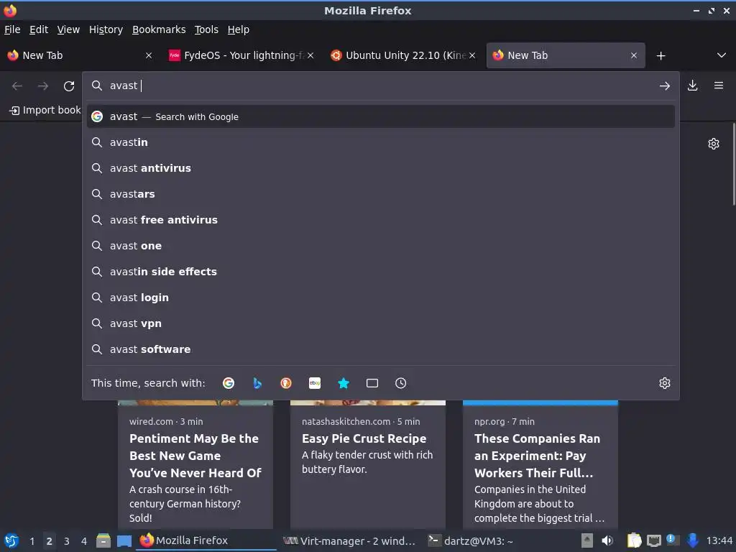Search with eBay one-off icon
The image size is (736, 552).
[315, 383]
